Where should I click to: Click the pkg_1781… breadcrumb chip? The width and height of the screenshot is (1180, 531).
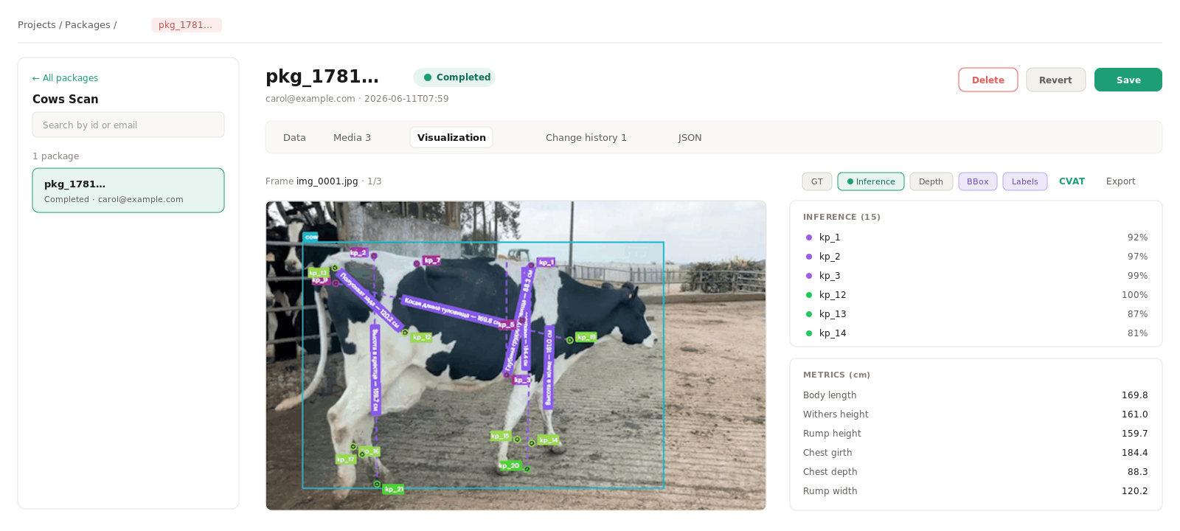(187, 25)
